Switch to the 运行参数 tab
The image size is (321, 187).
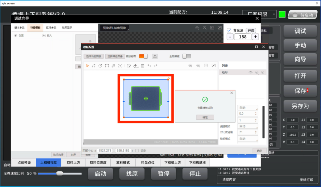[51, 27]
